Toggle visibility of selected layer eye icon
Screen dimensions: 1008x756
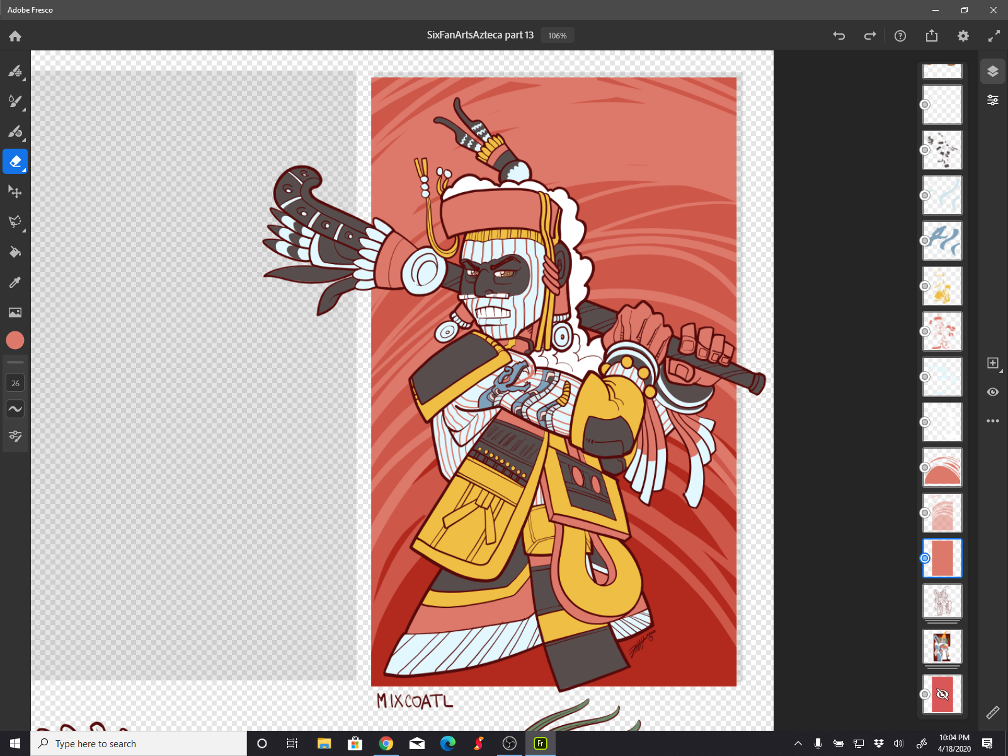coord(993,392)
